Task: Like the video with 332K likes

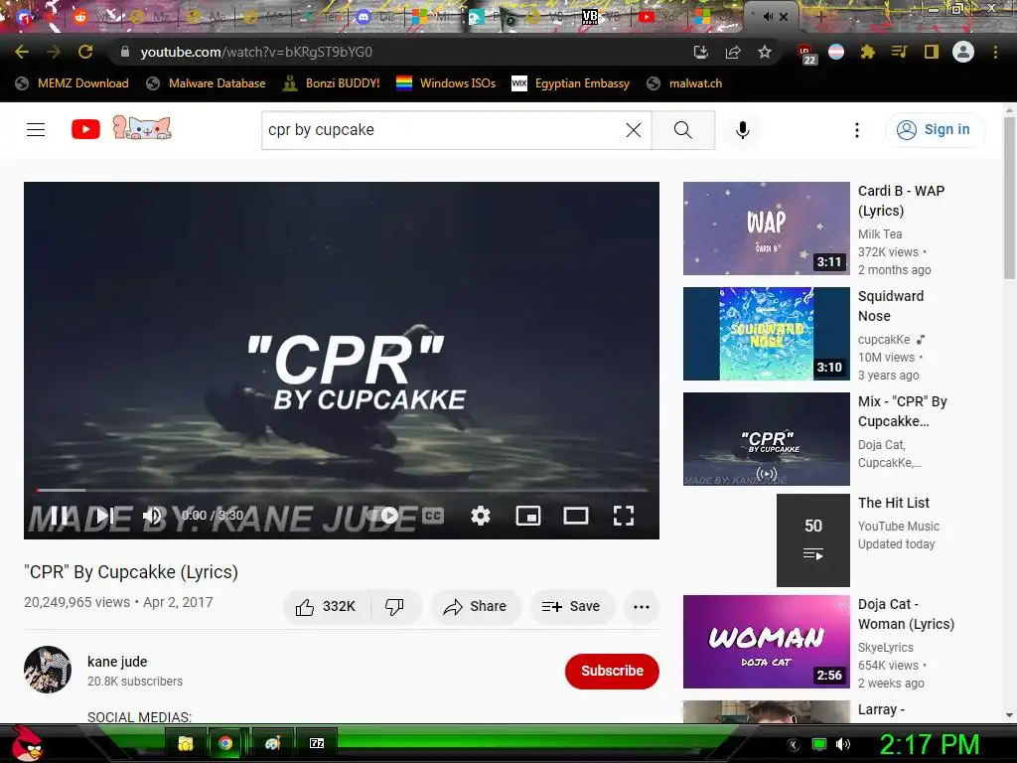Action: click(x=326, y=607)
